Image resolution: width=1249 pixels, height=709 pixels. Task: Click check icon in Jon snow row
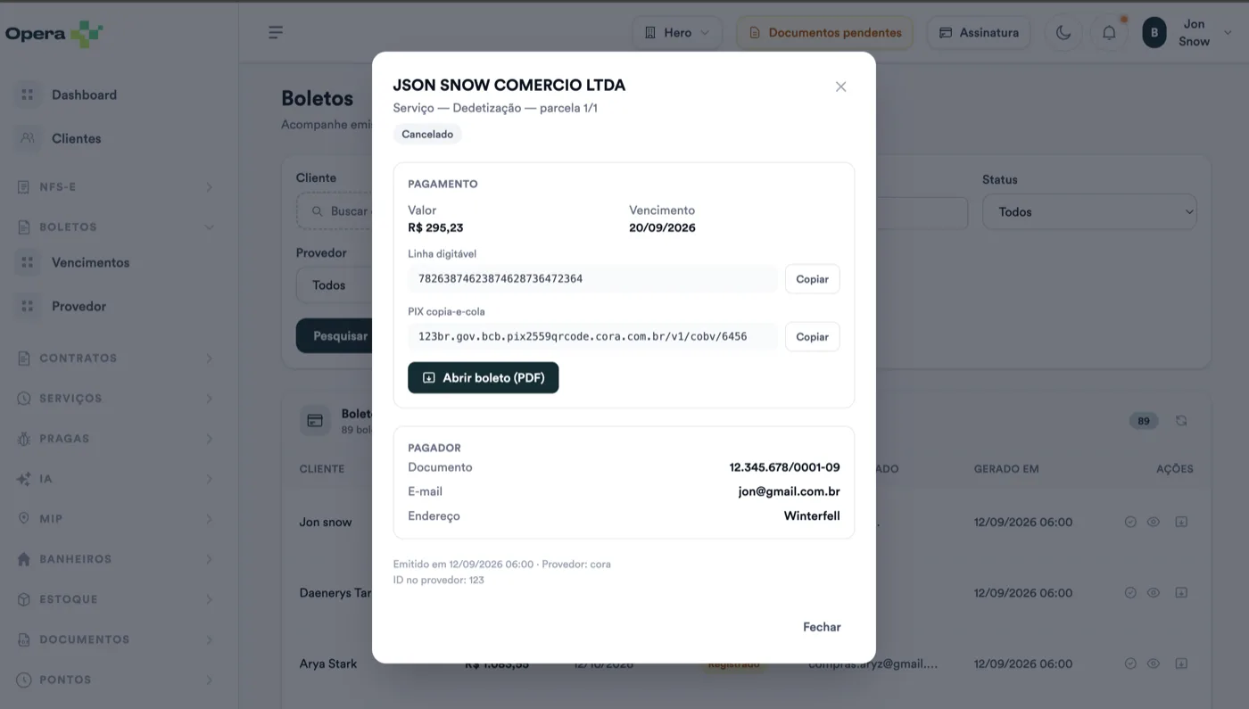(1130, 522)
